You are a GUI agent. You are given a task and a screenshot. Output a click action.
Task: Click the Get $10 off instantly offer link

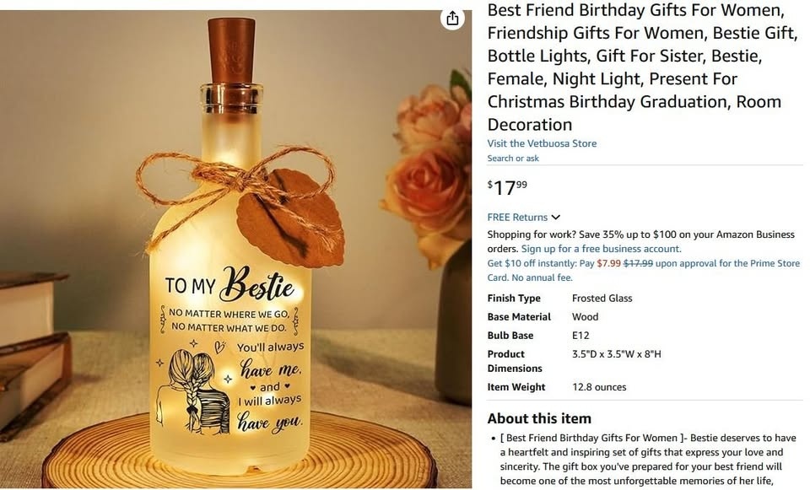point(643,270)
